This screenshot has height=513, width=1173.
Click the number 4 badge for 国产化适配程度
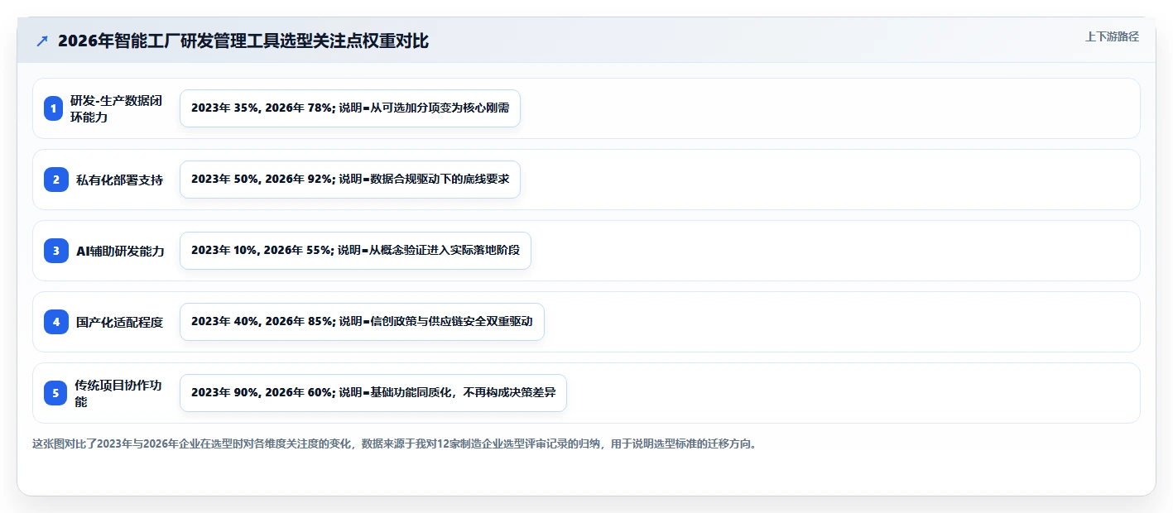pyautogui.click(x=56, y=322)
